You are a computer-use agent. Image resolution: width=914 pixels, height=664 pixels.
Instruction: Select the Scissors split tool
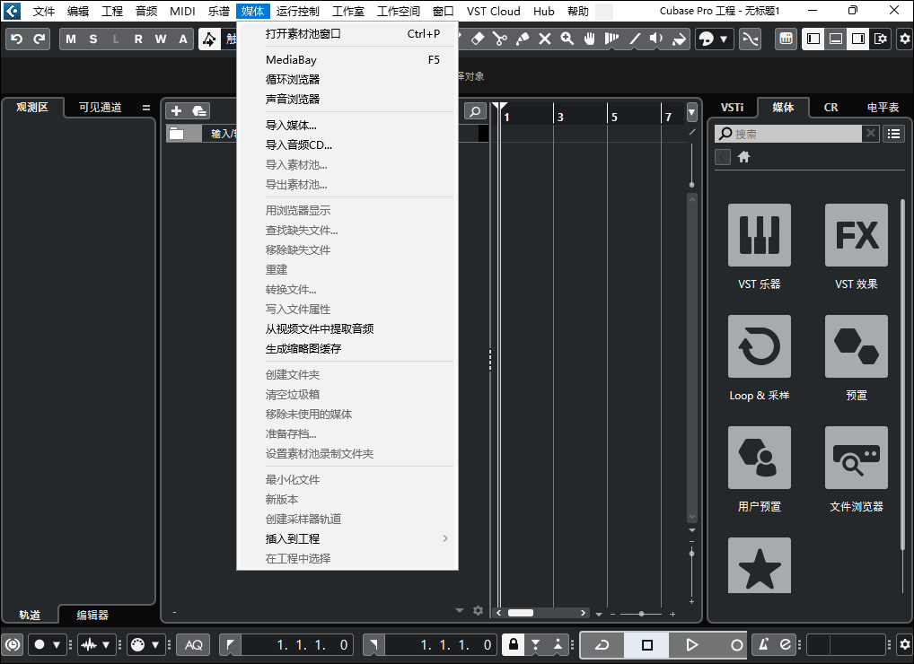500,39
